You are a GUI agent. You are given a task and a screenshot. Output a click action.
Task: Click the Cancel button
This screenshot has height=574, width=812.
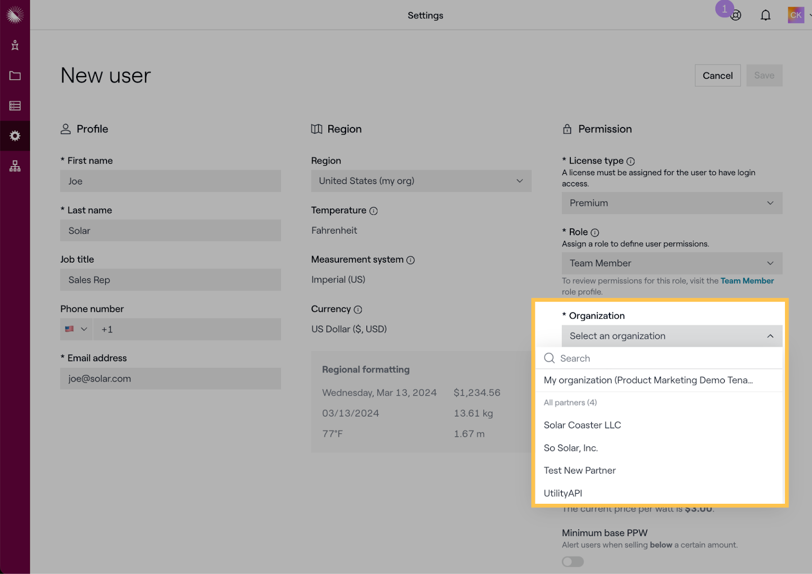[717, 76]
